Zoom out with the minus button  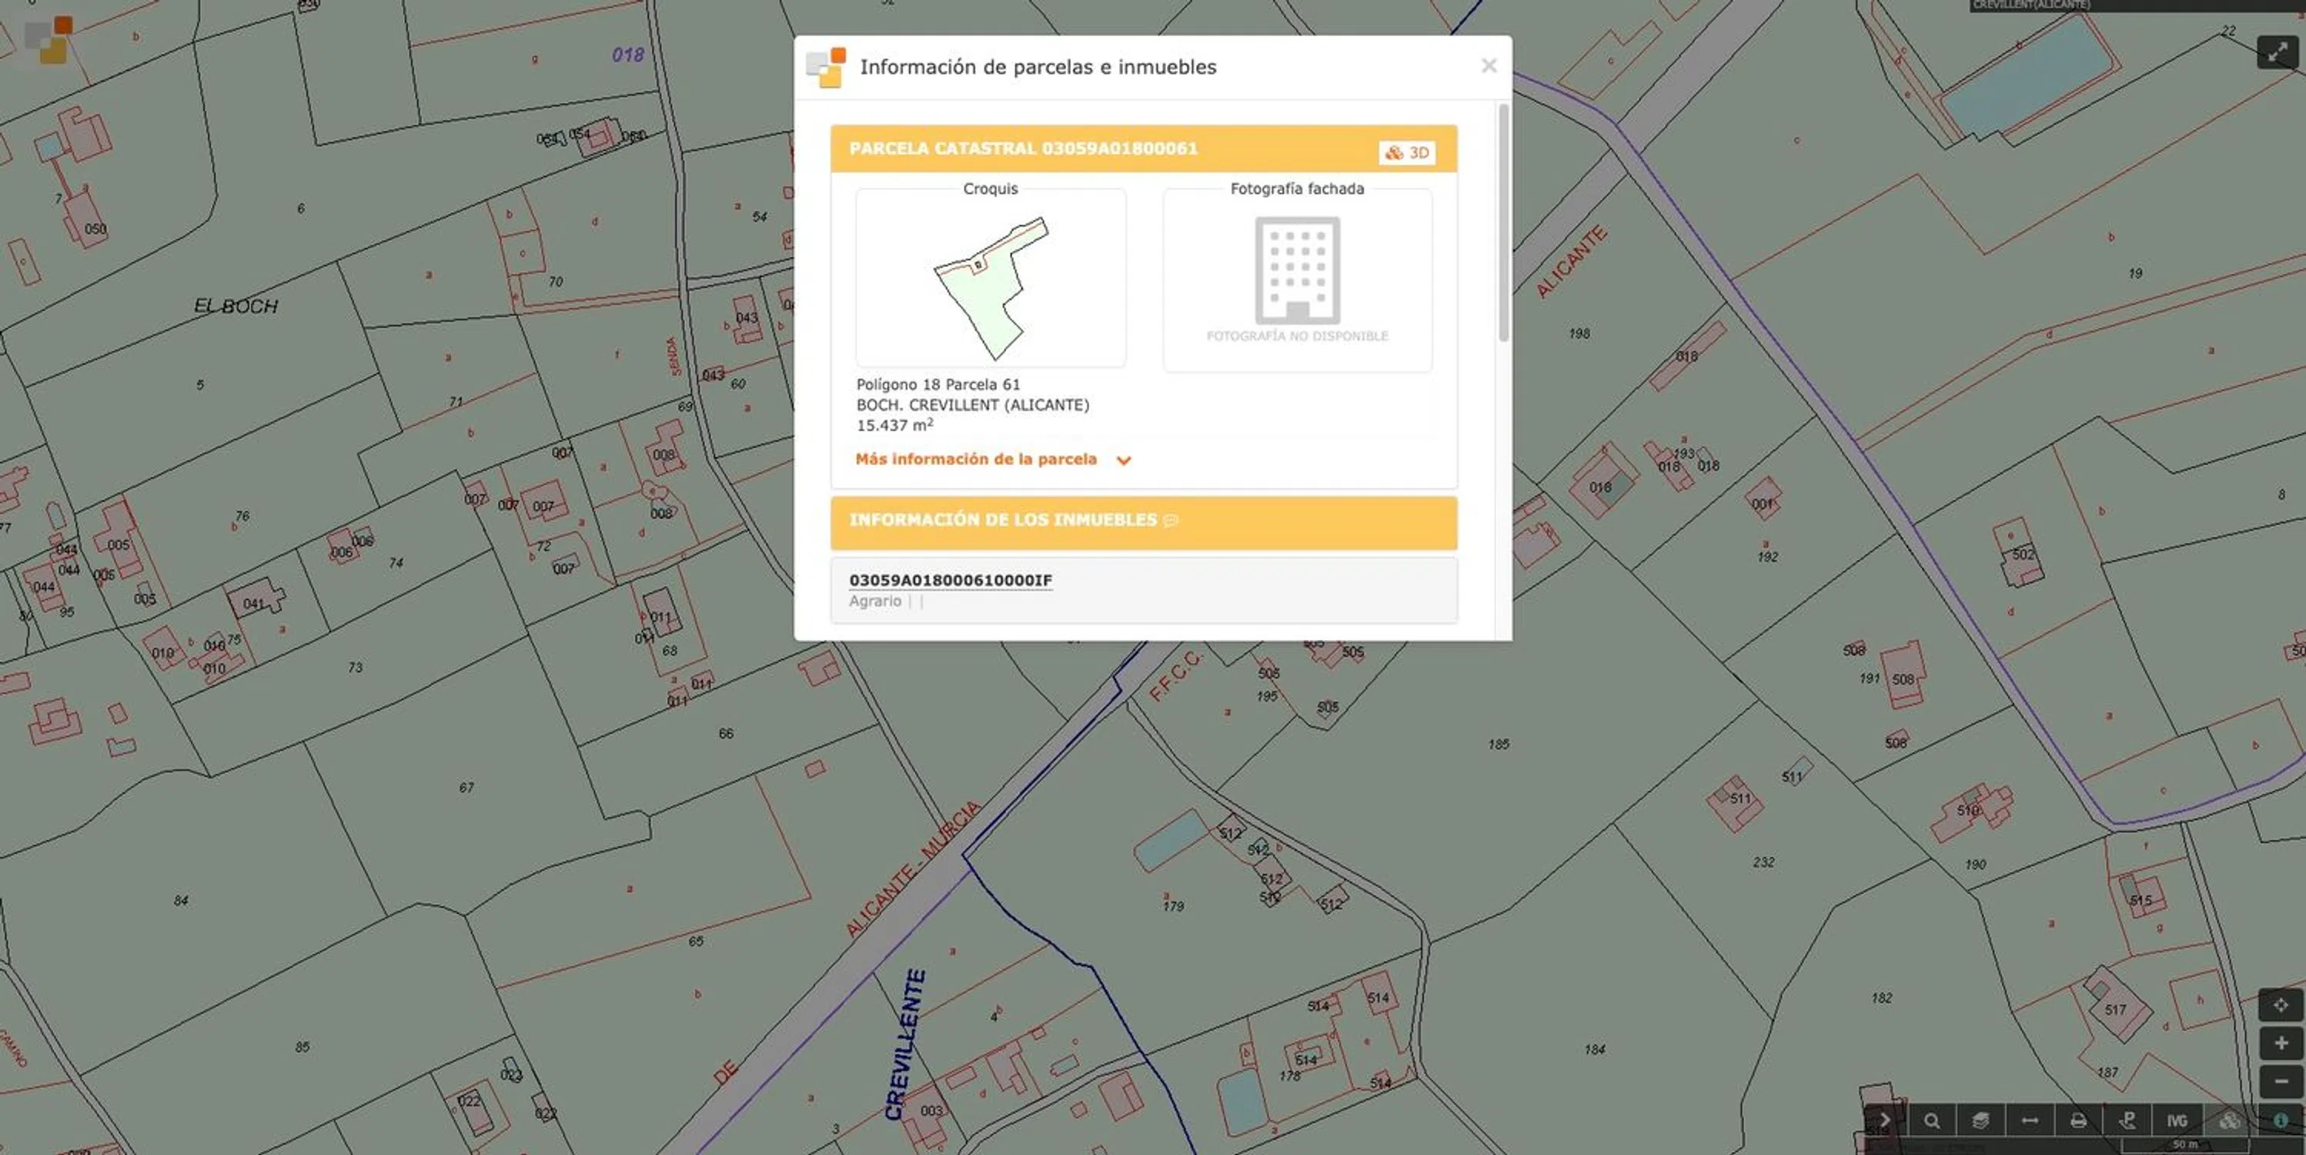click(x=2280, y=1082)
